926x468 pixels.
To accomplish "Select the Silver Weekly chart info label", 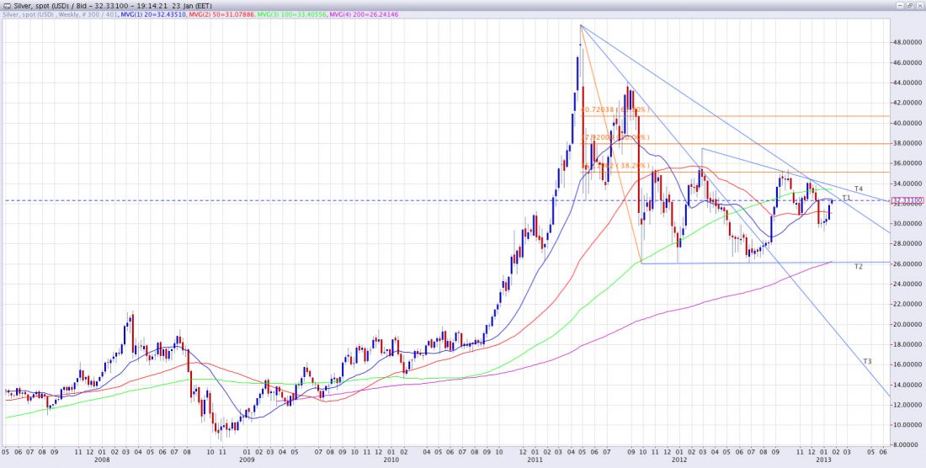I will pyautogui.click(x=59, y=15).
